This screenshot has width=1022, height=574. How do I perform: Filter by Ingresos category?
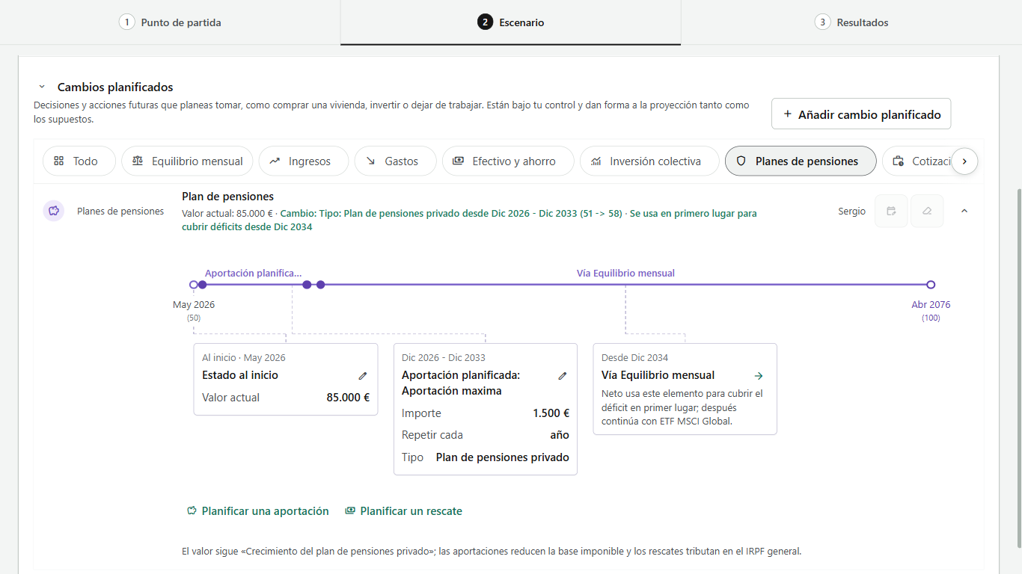tap(304, 161)
